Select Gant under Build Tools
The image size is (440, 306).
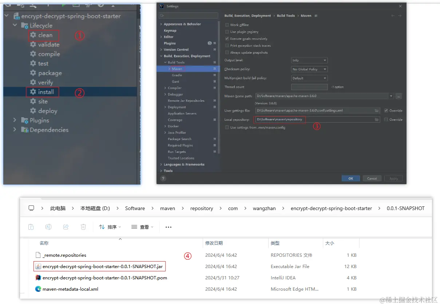(x=175, y=81)
